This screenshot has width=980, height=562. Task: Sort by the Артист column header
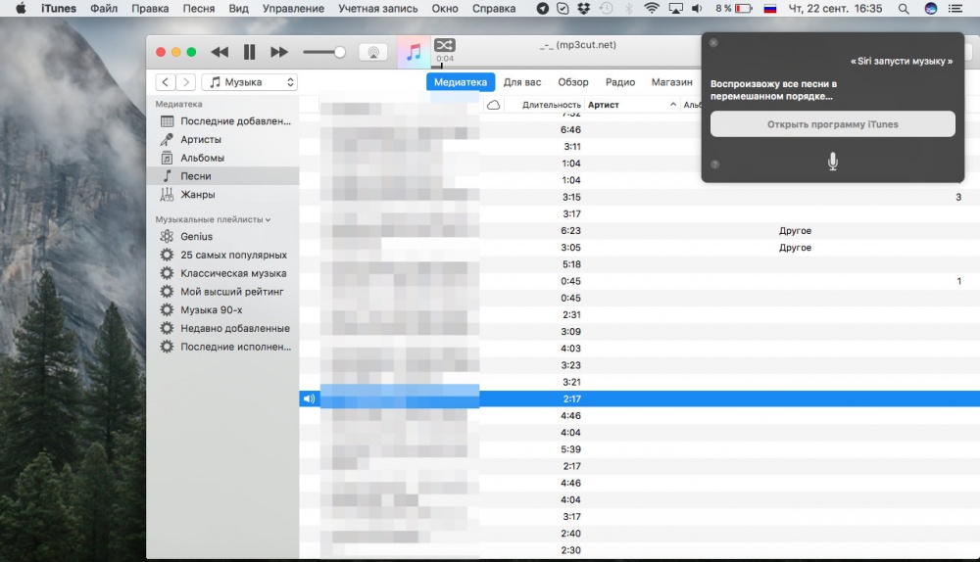pos(603,105)
